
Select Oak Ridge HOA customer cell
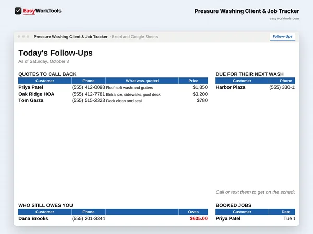tap(37, 94)
